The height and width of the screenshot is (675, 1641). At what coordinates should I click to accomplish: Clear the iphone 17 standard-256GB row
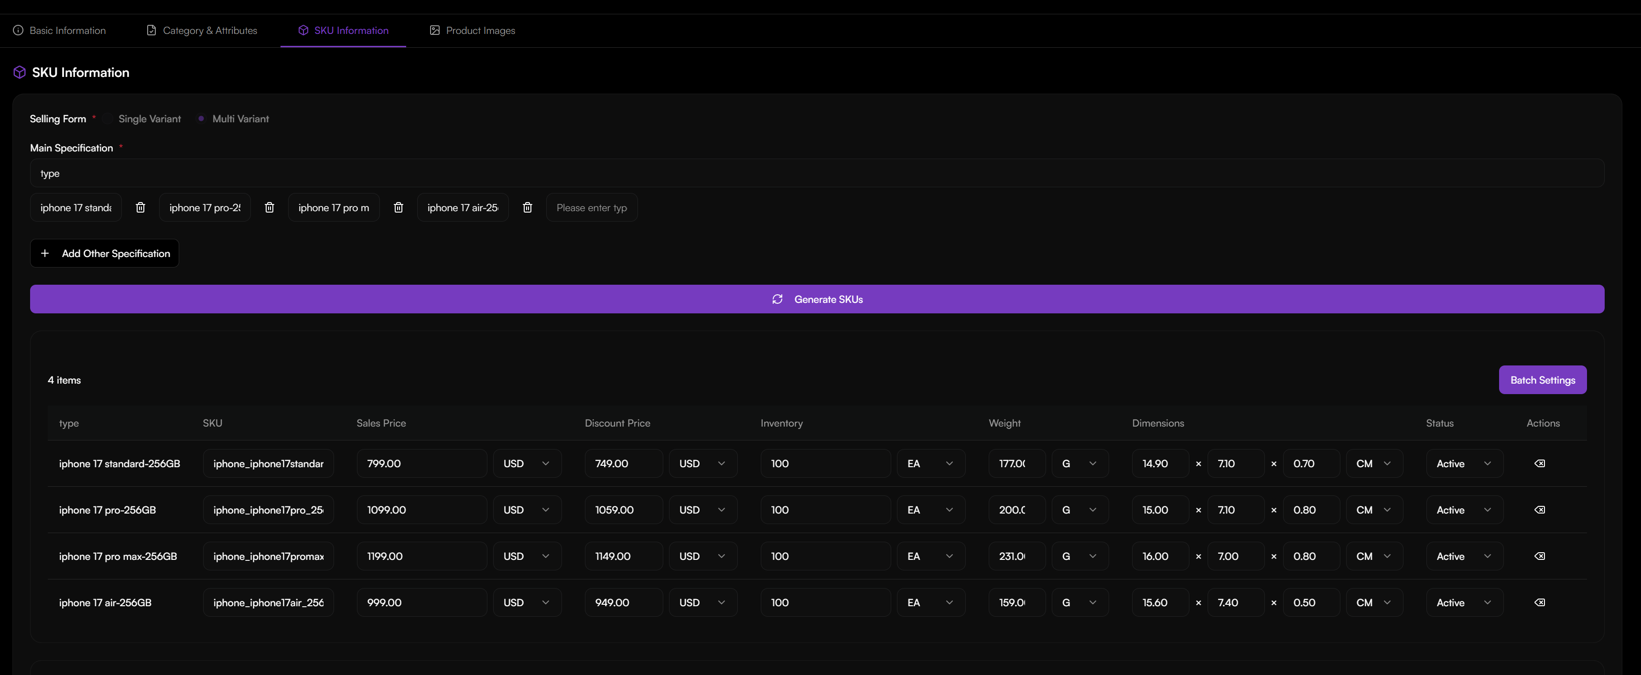1540,463
